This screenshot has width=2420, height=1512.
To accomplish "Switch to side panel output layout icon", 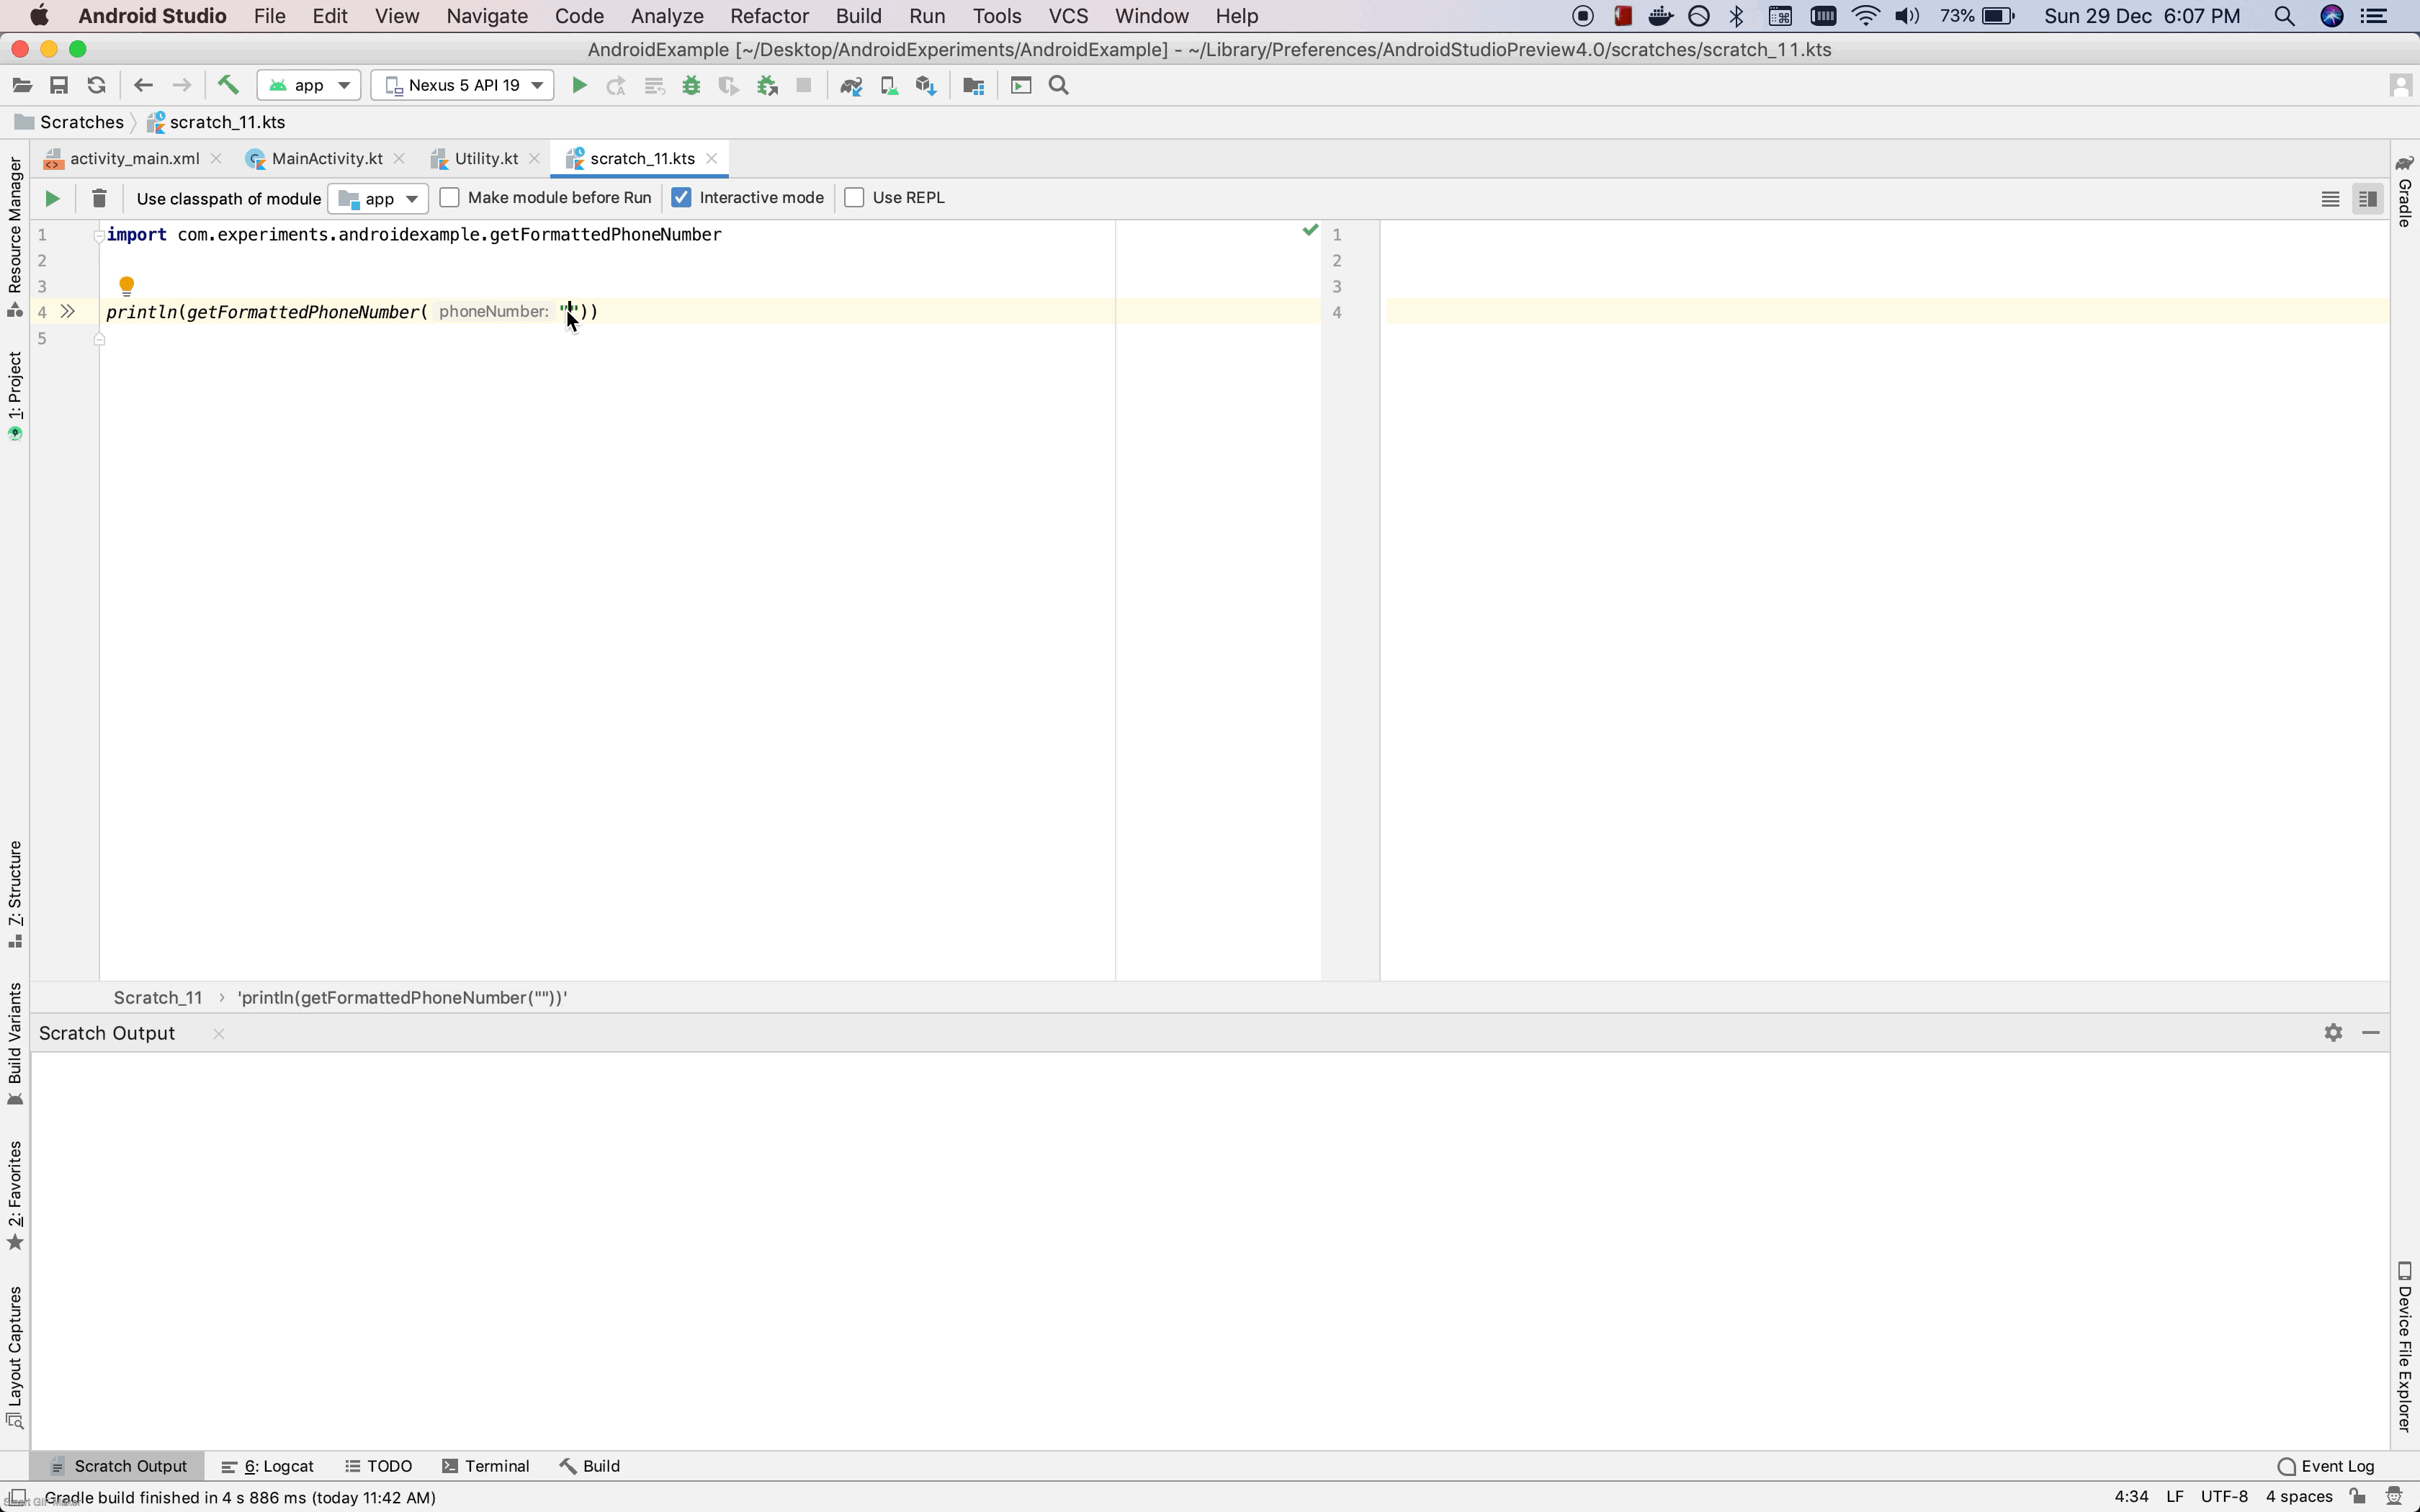I will 2367,199.
